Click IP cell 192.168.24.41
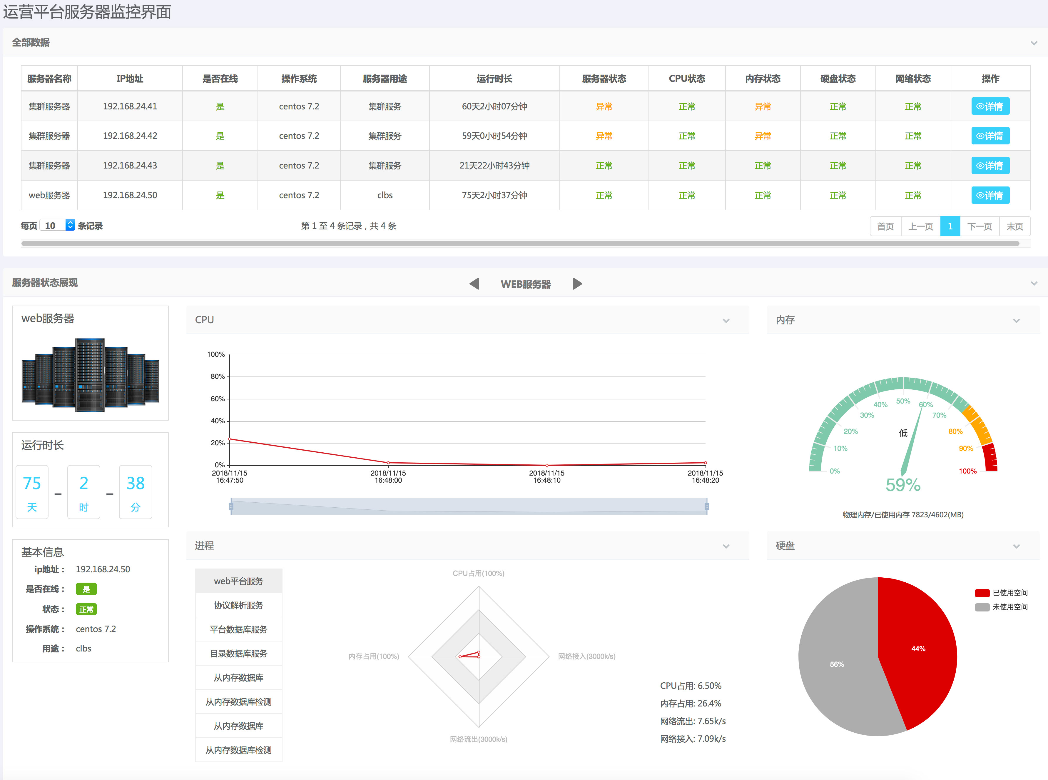 click(x=130, y=106)
